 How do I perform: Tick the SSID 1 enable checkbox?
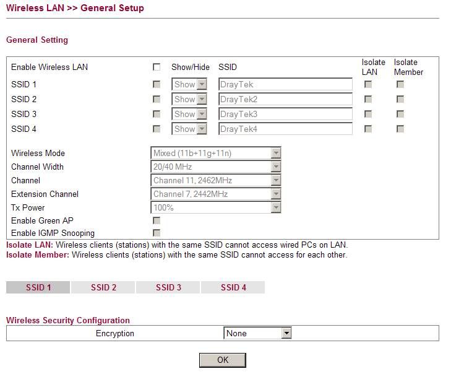[157, 84]
